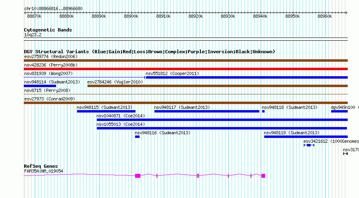Select the nsv948114 (Sudmant2013) blue bar

(40, 86)
